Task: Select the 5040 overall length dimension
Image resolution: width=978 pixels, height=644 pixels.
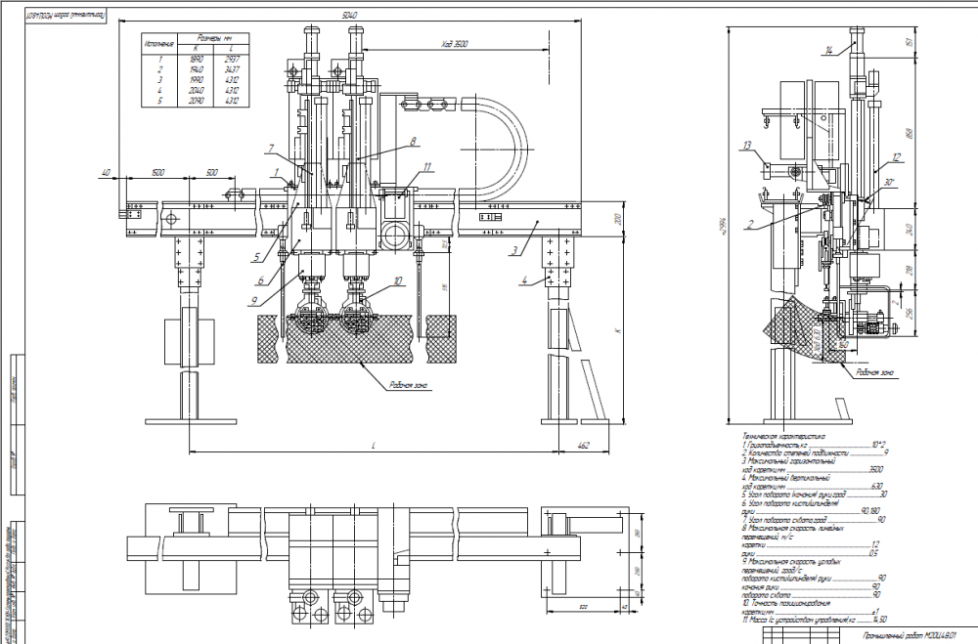Action: pos(350,15)
